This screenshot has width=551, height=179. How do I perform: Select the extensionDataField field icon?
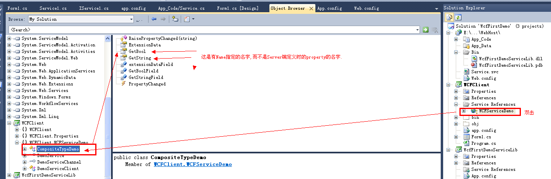click(x=124, y=64)
